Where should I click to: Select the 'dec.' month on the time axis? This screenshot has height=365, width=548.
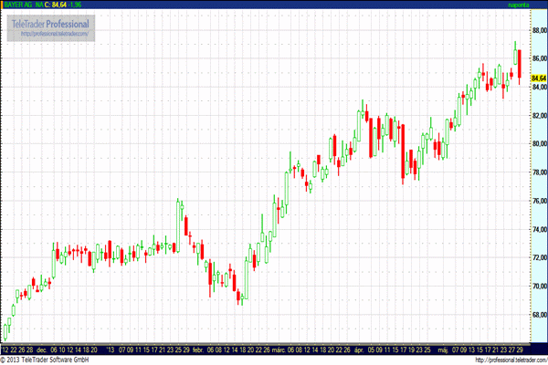(x=41, y=349)
